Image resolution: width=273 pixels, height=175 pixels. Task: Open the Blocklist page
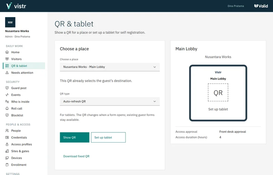24,115
